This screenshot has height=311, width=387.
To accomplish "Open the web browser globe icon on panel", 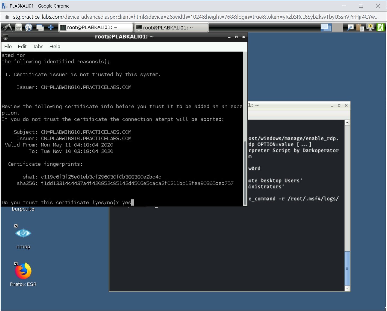I will pyautogui.click(x=29, y=27).
